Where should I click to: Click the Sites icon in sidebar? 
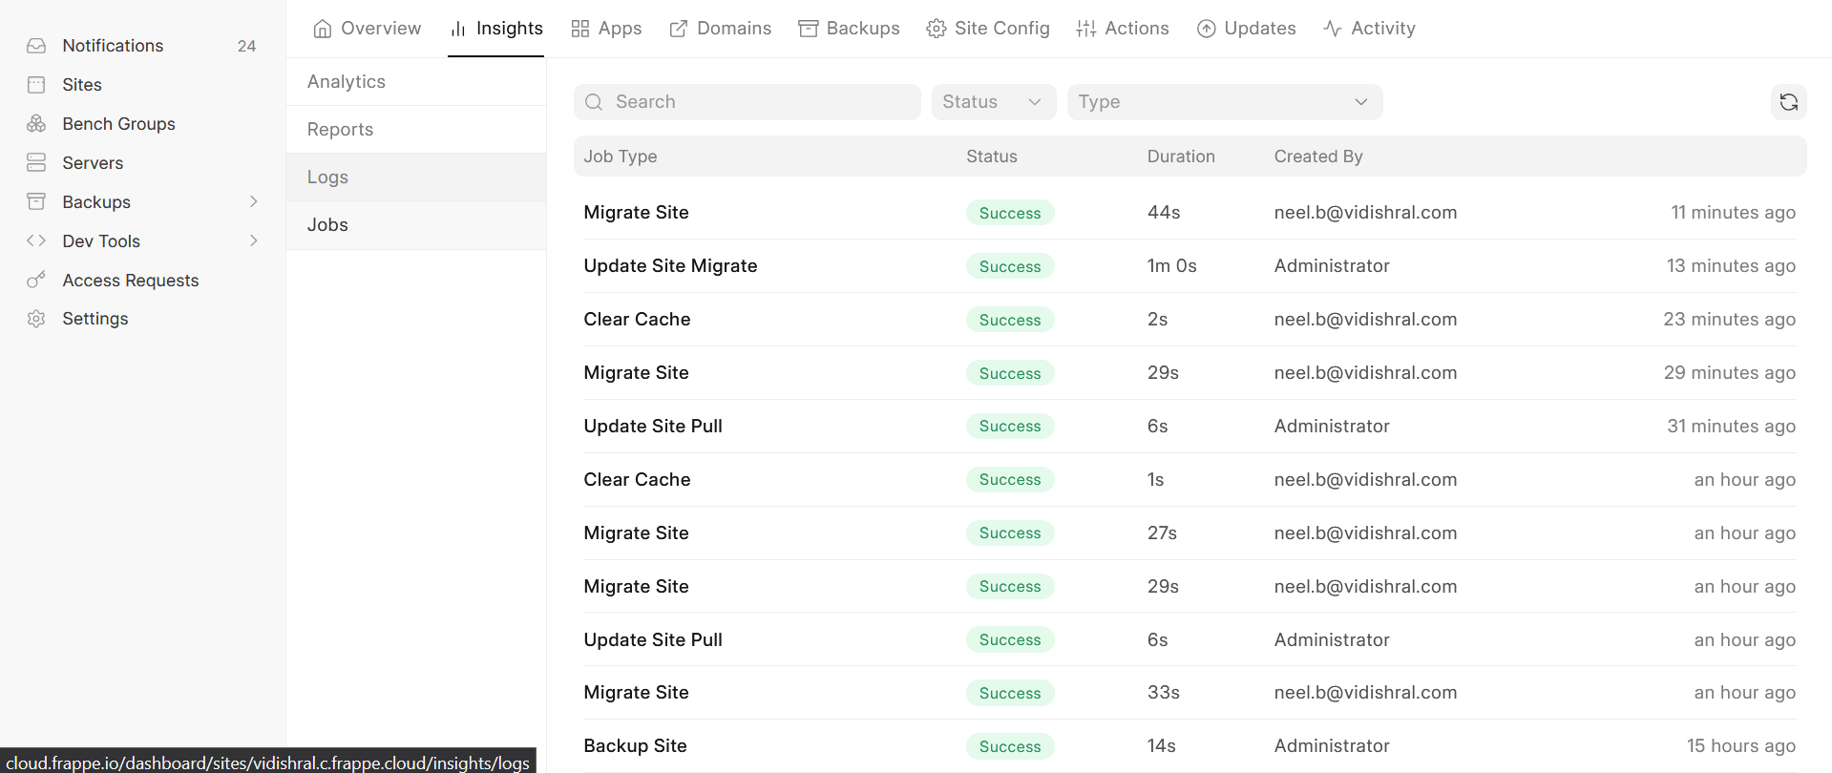pyautogui.click(x=36, y=85)
